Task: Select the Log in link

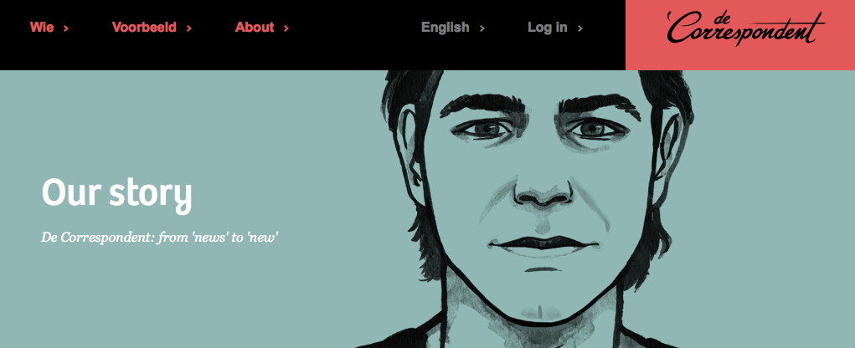Action: click(x=548, y=28)
